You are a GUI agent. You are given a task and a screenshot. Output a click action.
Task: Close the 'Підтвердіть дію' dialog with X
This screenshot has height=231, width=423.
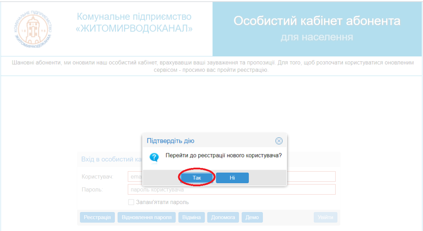[279, 141]
